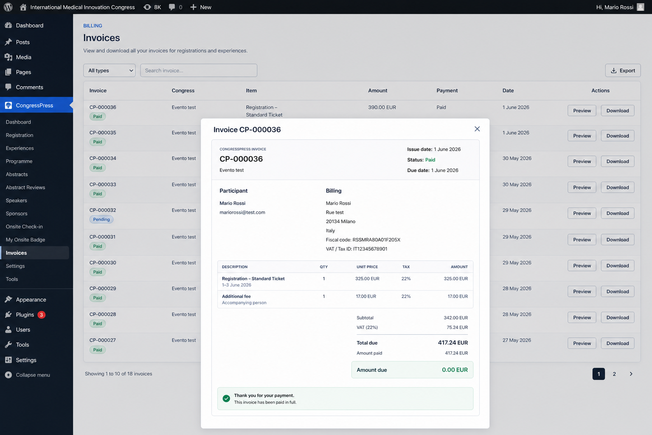Open CongressPress Settings submenu item
The width and height of the screenshot is (652, 435).
point(15,266)
